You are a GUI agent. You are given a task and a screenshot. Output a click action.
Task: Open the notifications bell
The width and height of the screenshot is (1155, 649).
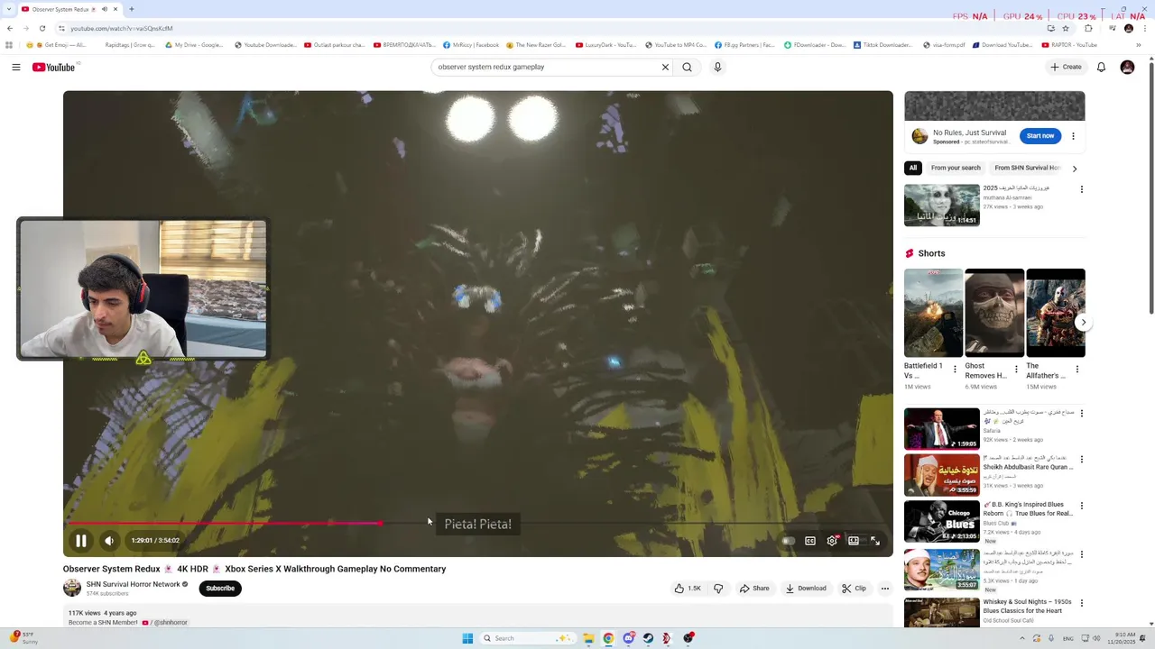[1101, 67]
